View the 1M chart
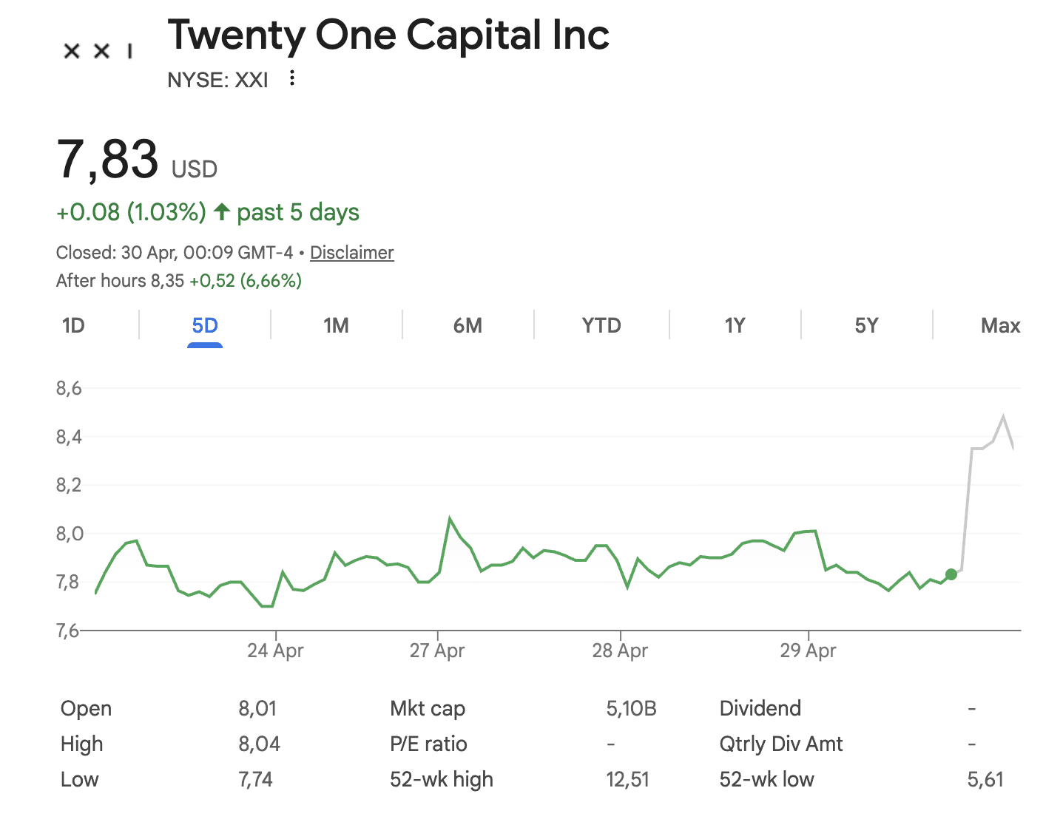Screen dimensions: 1043x822 337,325
